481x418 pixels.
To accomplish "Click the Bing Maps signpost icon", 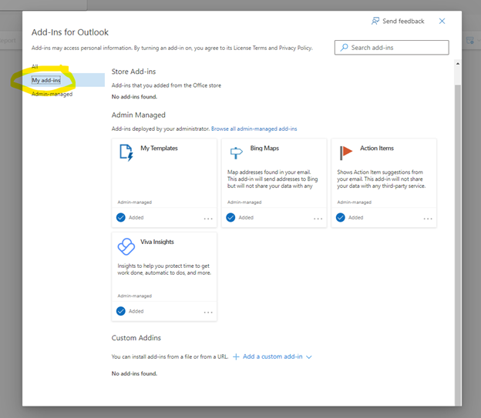I will 236,152.
